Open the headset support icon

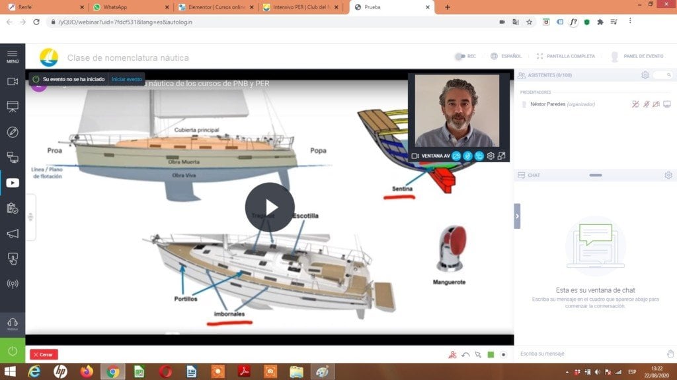(13, 324)
